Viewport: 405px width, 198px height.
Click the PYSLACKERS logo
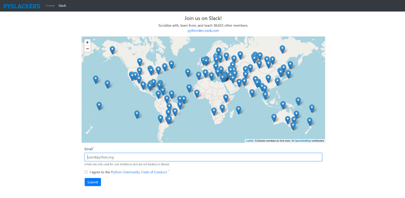click(22, 6)
